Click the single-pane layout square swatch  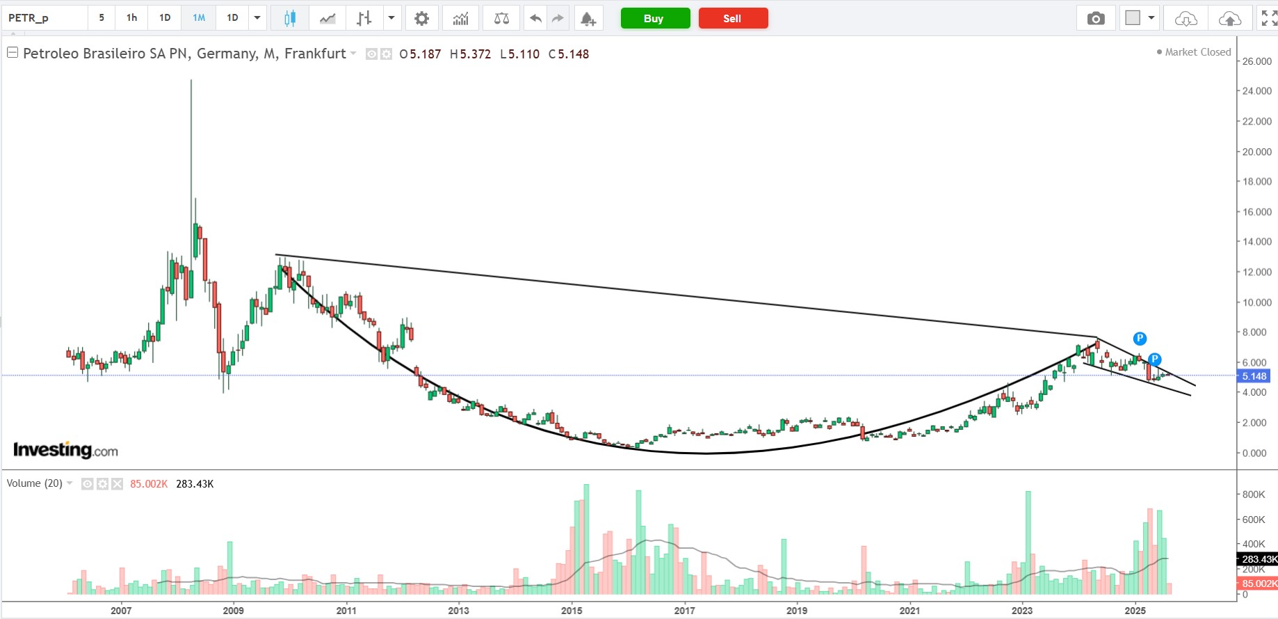(1133, 18)
